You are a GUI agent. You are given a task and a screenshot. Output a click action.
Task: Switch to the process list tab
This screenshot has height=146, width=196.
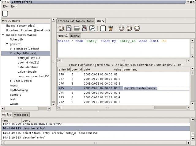point(66,21)
